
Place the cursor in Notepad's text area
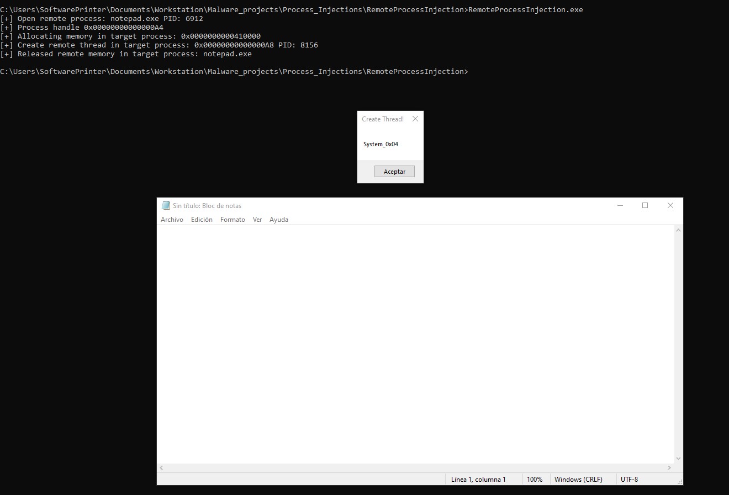[414, 342]
